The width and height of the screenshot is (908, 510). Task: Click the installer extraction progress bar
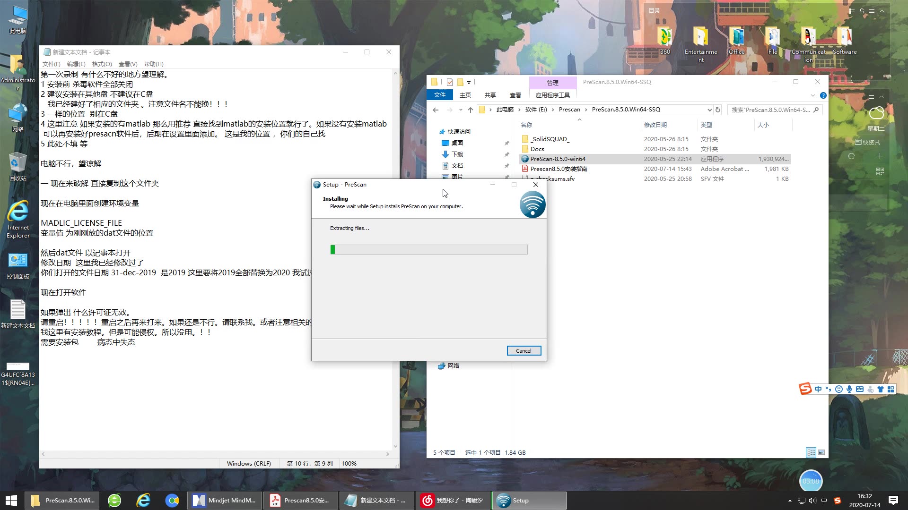pos(429,250)
